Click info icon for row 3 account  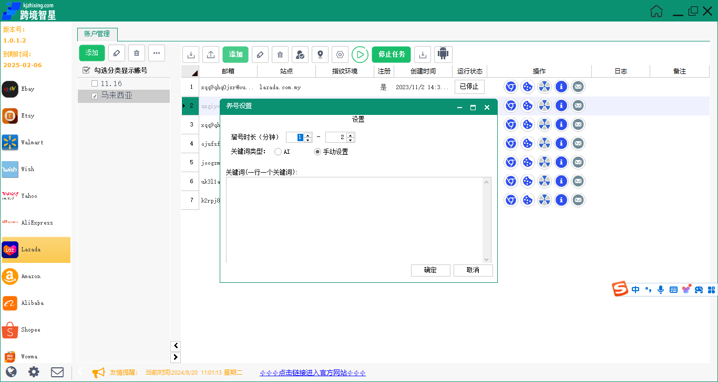(x=561, y=124)
